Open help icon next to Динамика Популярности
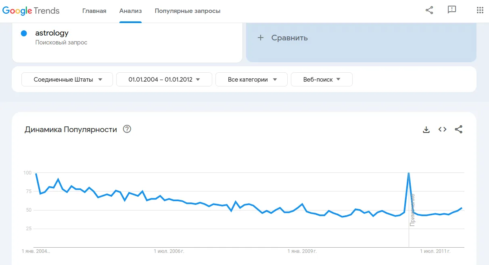This screenshot has height=265, width=489. point(127,129)
